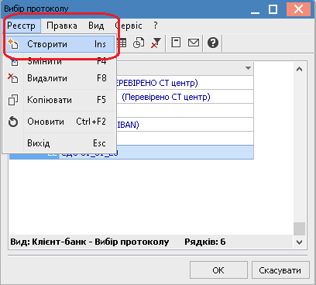The image size is (316, 285).
Task: Select row '(Перевірено СТ центр)'
Action: (185, 97)
